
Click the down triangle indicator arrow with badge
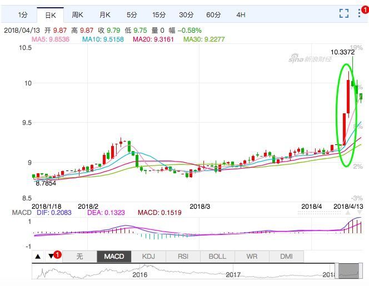(51, 256)
